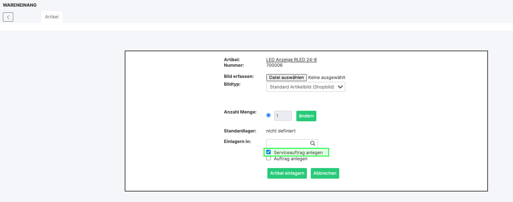
Task: Click the chevron arrow of Bildtyp selector
Action: [x=340, y=87]
